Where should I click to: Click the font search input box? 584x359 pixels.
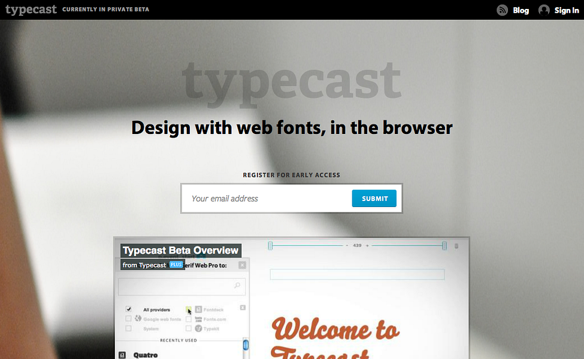[181, 286]
